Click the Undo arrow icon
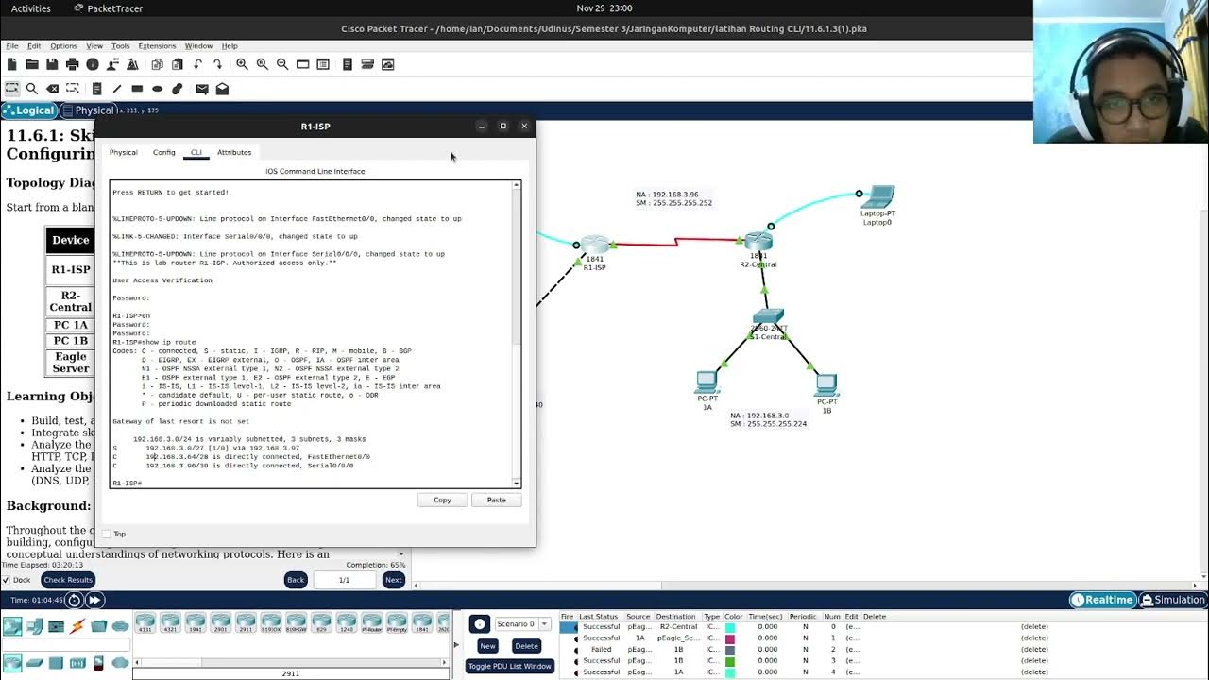The height and width of the screenshot is (680, 1209). point(197,64)
